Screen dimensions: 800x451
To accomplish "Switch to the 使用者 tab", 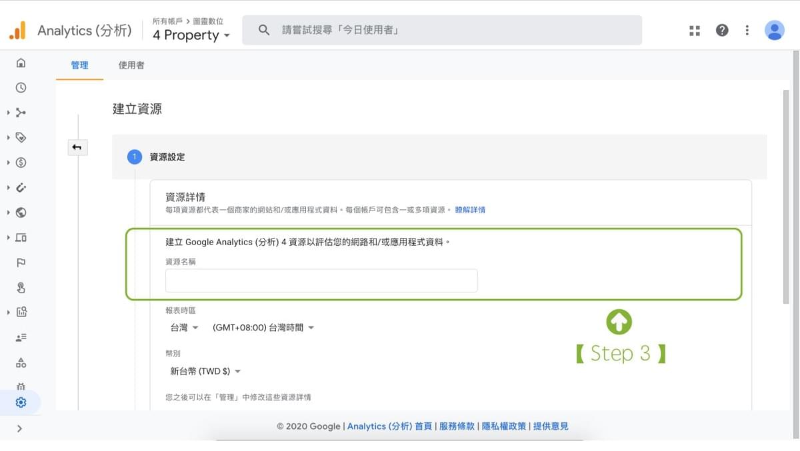I will click(131, 65).
